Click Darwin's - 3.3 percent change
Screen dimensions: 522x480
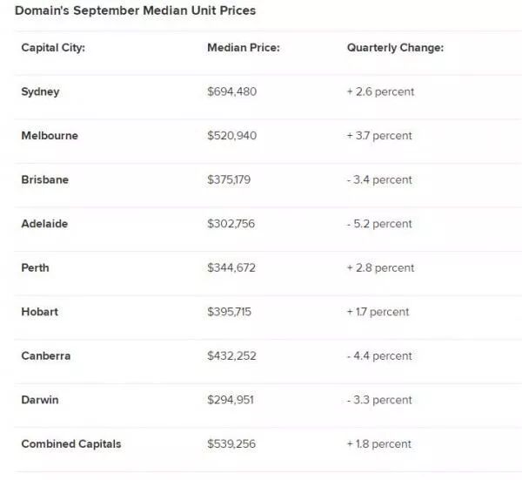pyautogui.click(x=379, y=400)
